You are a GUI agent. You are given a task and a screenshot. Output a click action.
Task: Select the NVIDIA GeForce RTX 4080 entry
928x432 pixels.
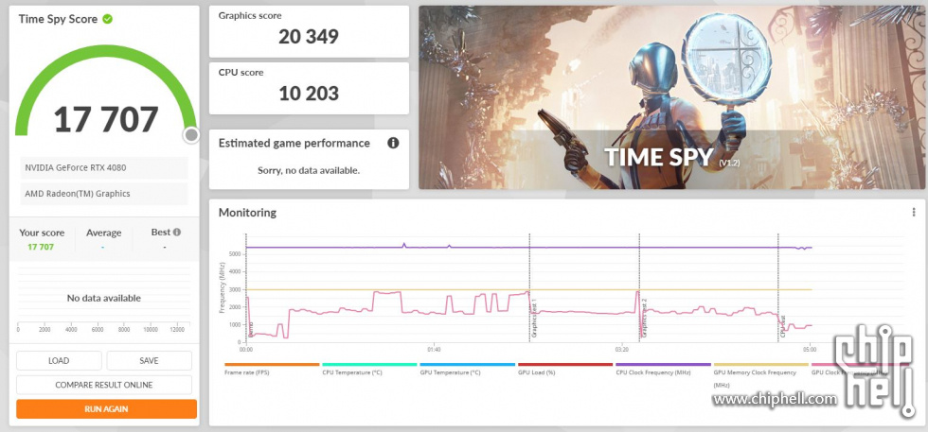pyautogui.click(x=104, y=168)
